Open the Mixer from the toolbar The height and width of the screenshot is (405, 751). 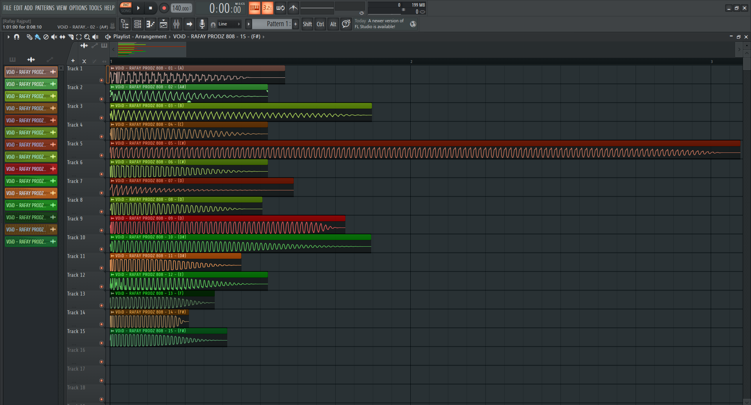click(x=176, y=24)
